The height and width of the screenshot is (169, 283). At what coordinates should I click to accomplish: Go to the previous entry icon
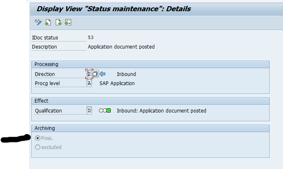tap(48, 22)
